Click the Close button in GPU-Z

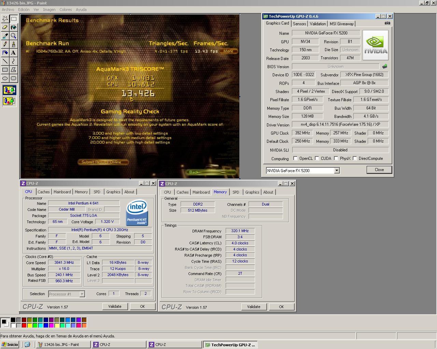[x=379, y=170]
